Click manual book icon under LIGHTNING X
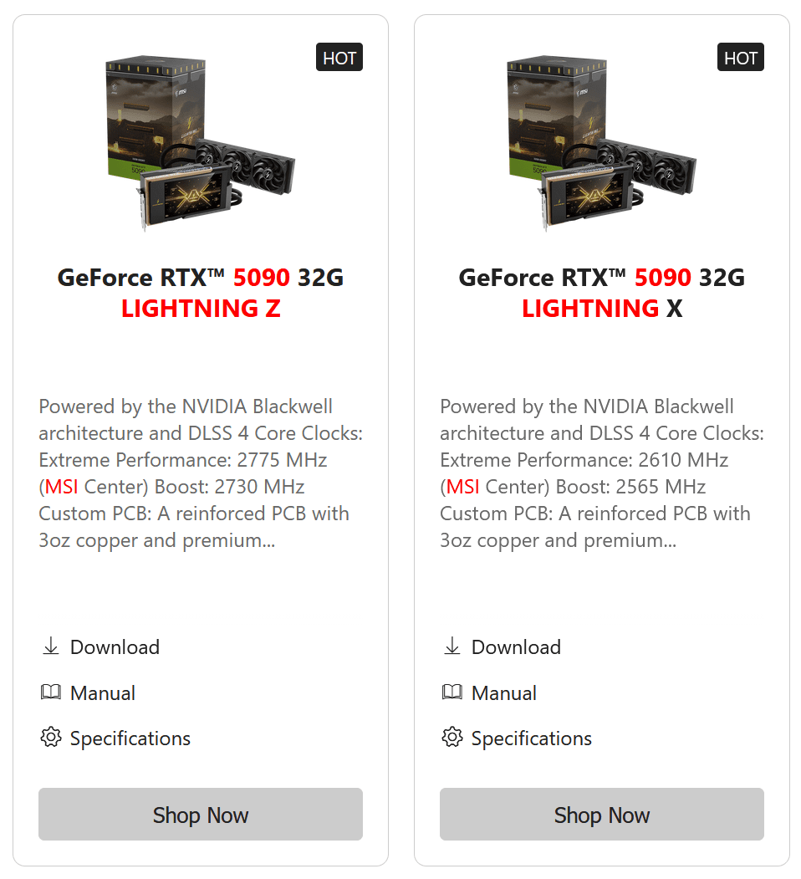This screenshot has width=801, height=879. tap(452, 692)
